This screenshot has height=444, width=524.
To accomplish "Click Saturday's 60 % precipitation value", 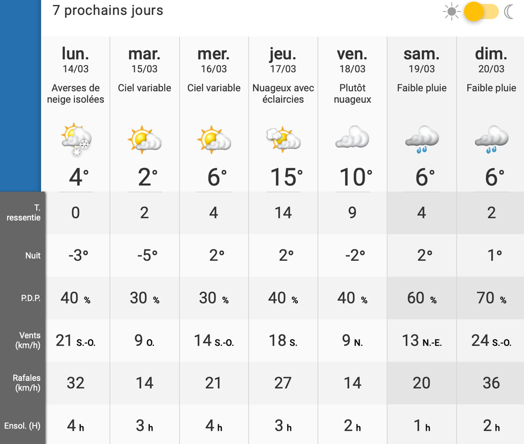I will 422,298.
